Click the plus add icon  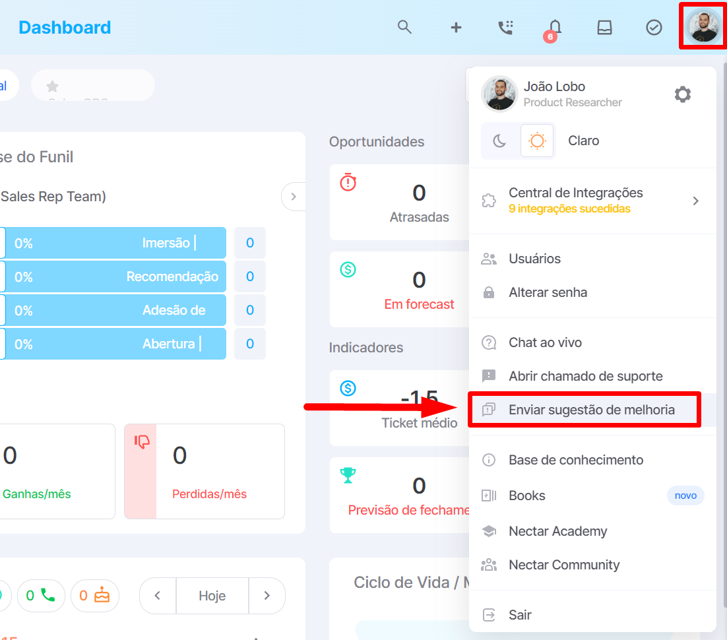[456, 28]
